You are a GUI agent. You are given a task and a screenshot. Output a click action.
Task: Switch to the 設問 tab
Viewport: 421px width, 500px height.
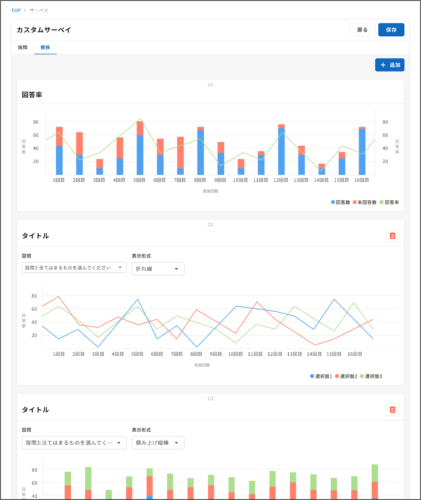coord(23,47)
